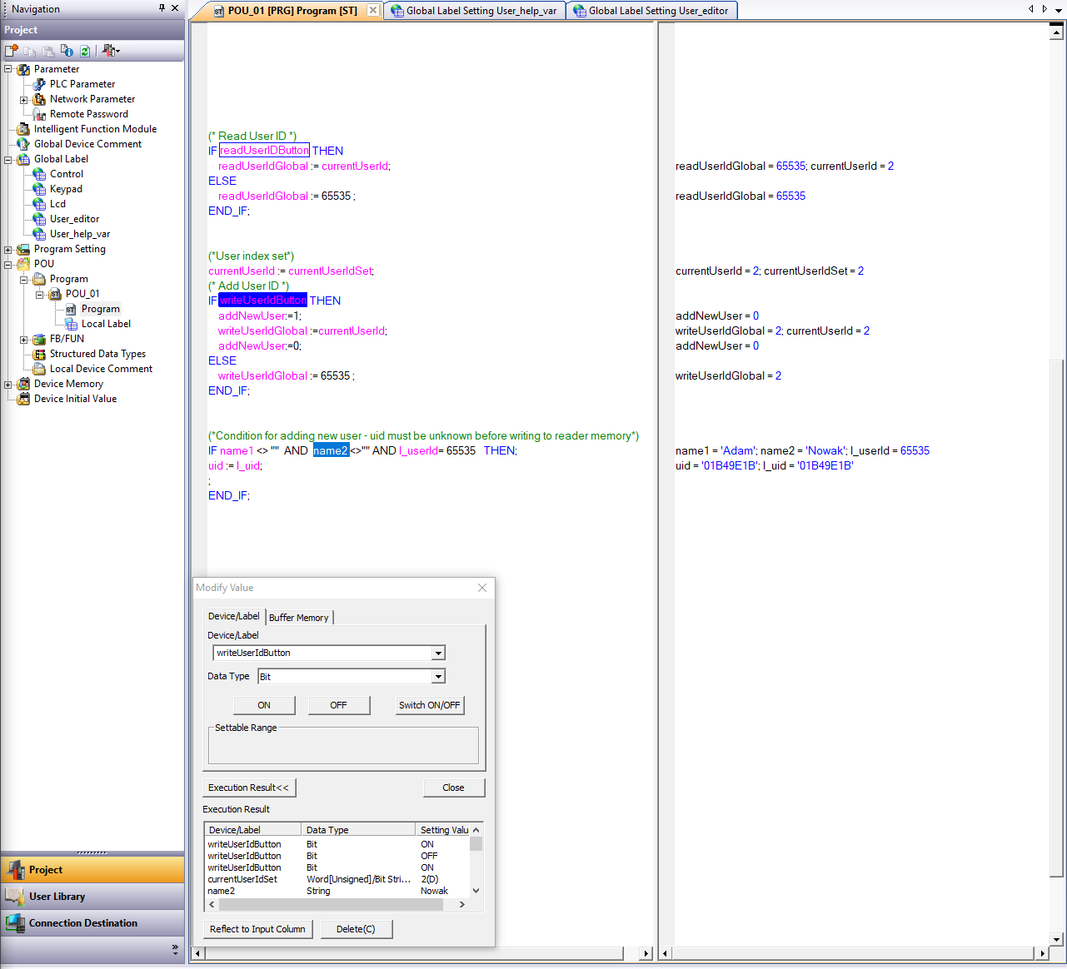Open the User_editor global label

pyautogui.click(x=74, y=219)
